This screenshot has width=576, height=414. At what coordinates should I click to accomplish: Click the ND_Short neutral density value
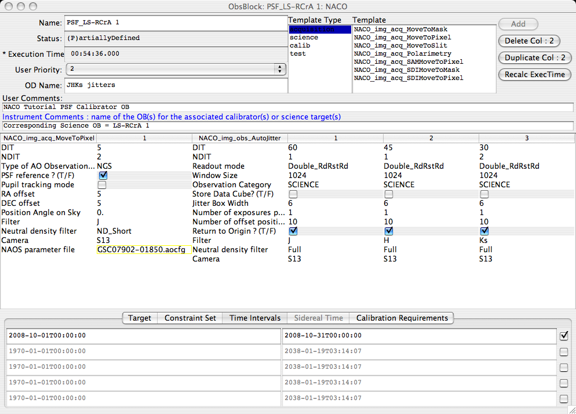click(144, 231)
